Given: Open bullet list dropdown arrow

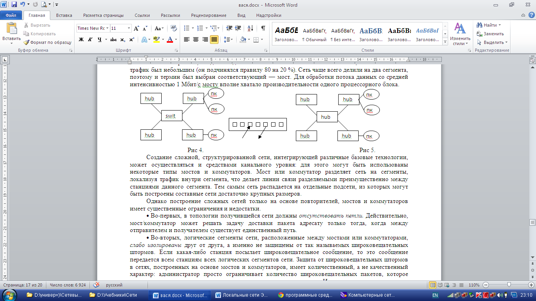Looking at the screenshot, I should click(192, 28).
